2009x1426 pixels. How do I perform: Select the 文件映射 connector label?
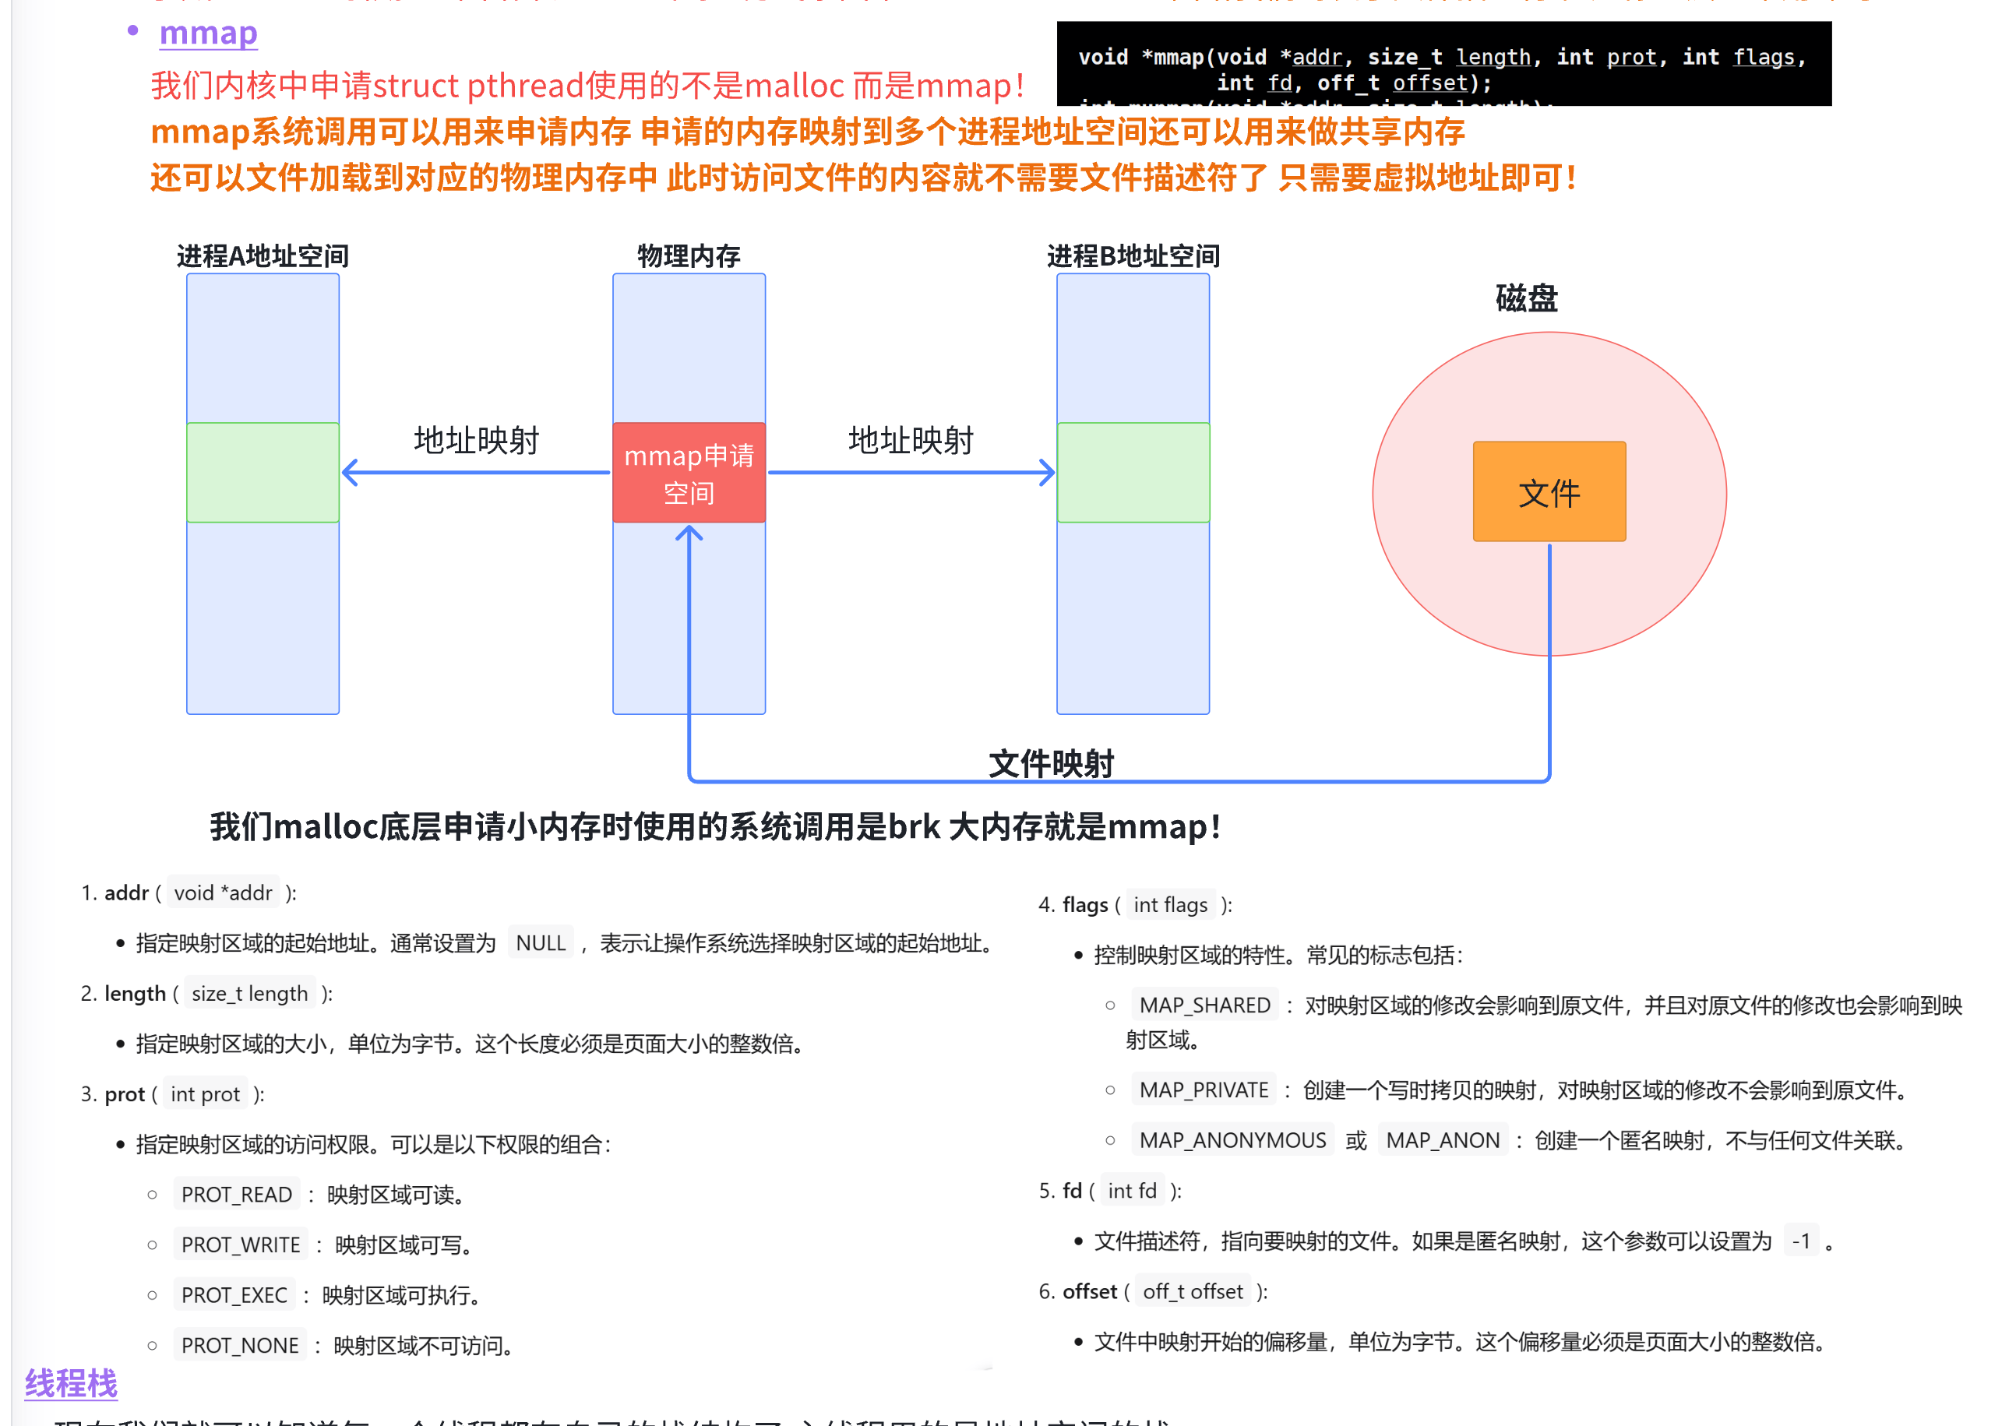coord(1050,763)
